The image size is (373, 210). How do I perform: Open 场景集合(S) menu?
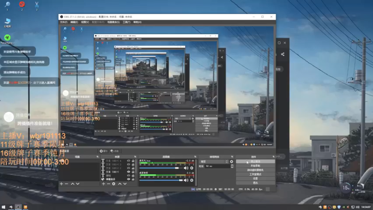113,22
